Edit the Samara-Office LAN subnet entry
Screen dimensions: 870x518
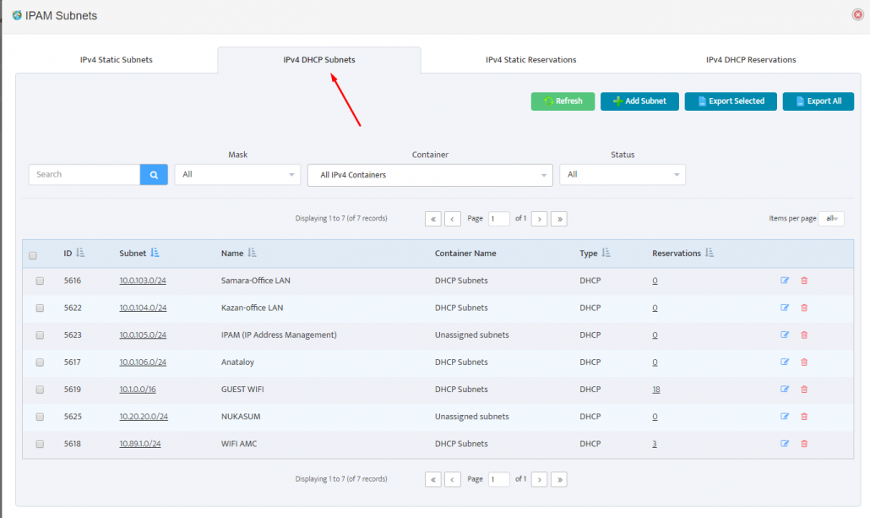coord(785,281)
